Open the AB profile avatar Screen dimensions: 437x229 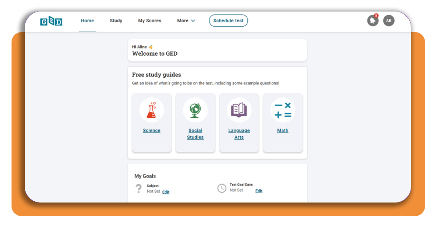[x=388, y=21]
